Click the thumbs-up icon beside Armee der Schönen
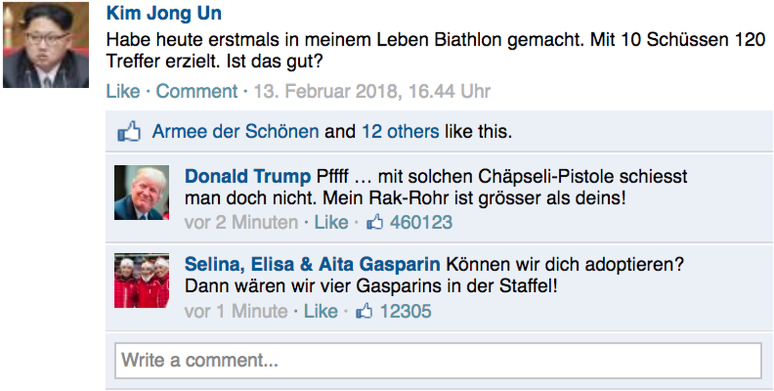The image size is (774, 391). (x=128, y=132)
